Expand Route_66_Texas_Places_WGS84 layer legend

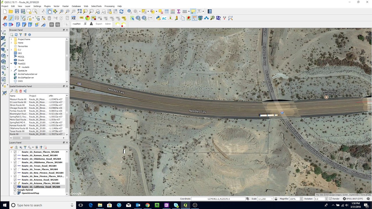(11, 169)
